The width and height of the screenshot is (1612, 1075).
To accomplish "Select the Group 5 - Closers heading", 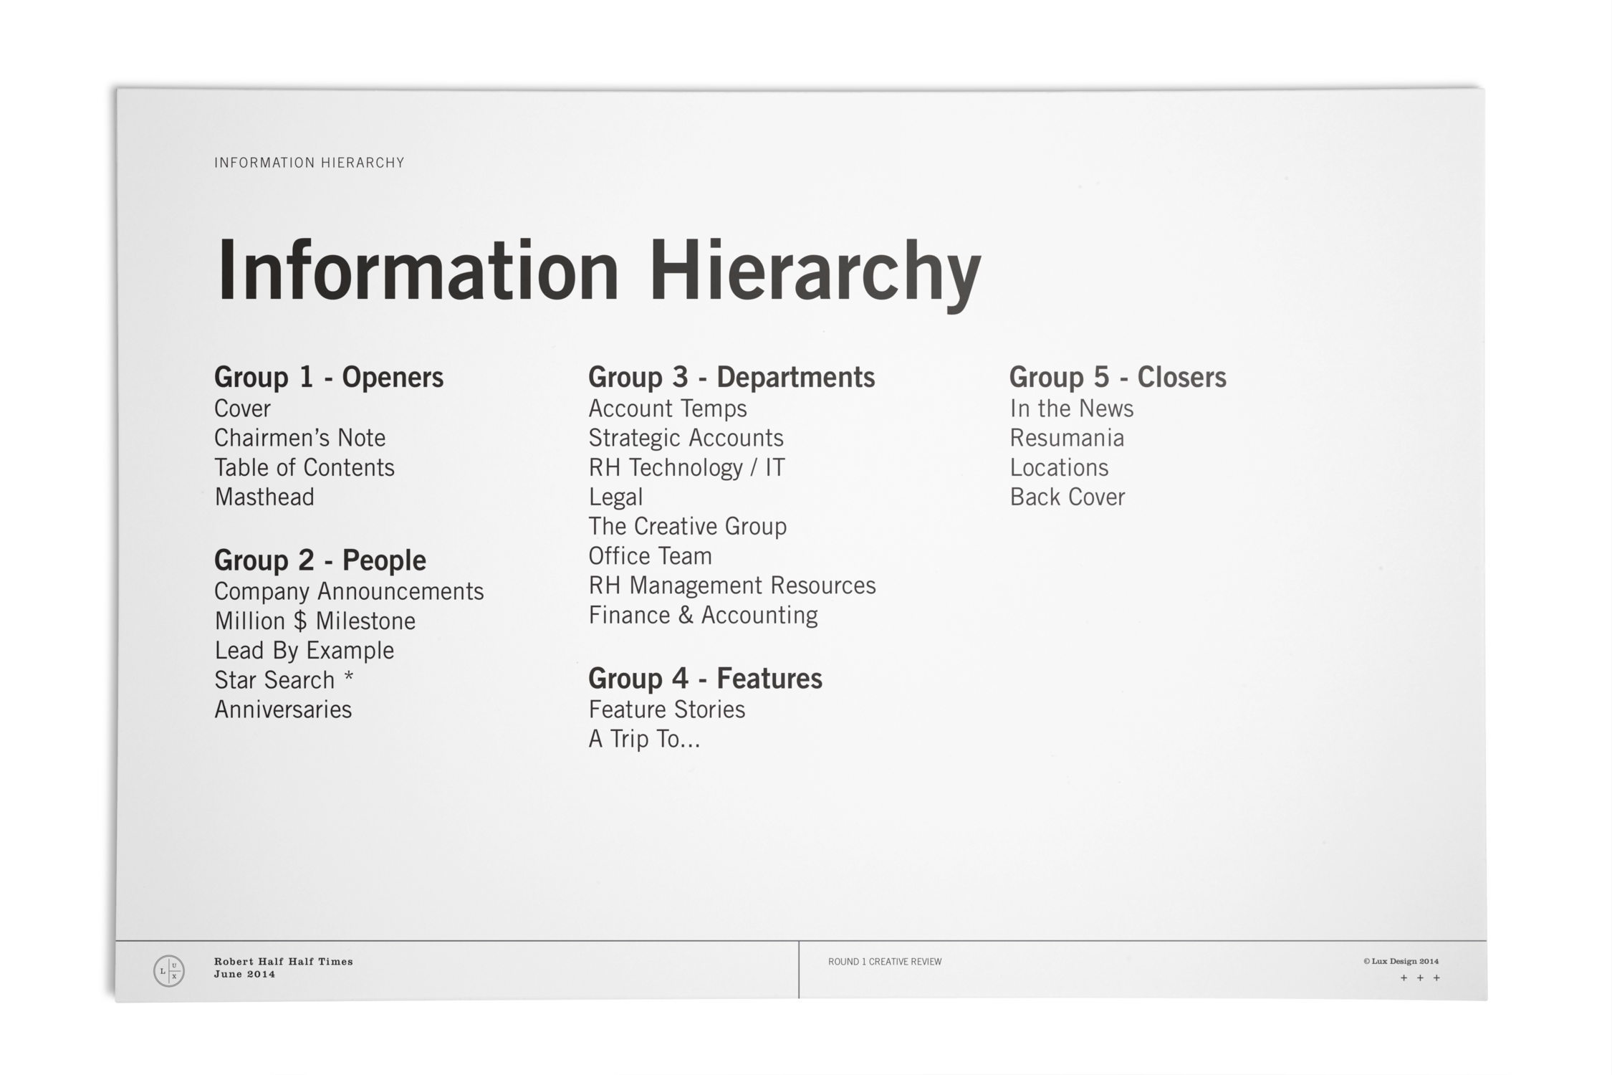I will tap(1118, 378).
